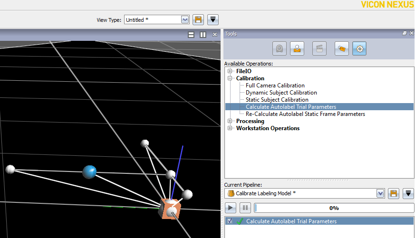Select the orange segment box in the 3D view

[x=170, y=209]
